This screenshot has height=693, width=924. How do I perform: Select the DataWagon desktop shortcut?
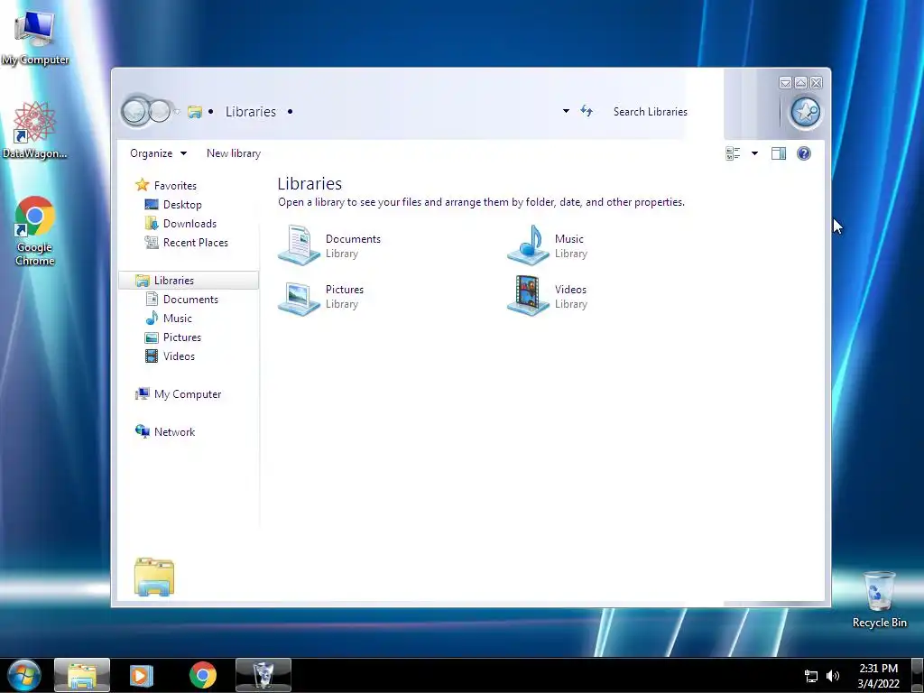(35, 130)
